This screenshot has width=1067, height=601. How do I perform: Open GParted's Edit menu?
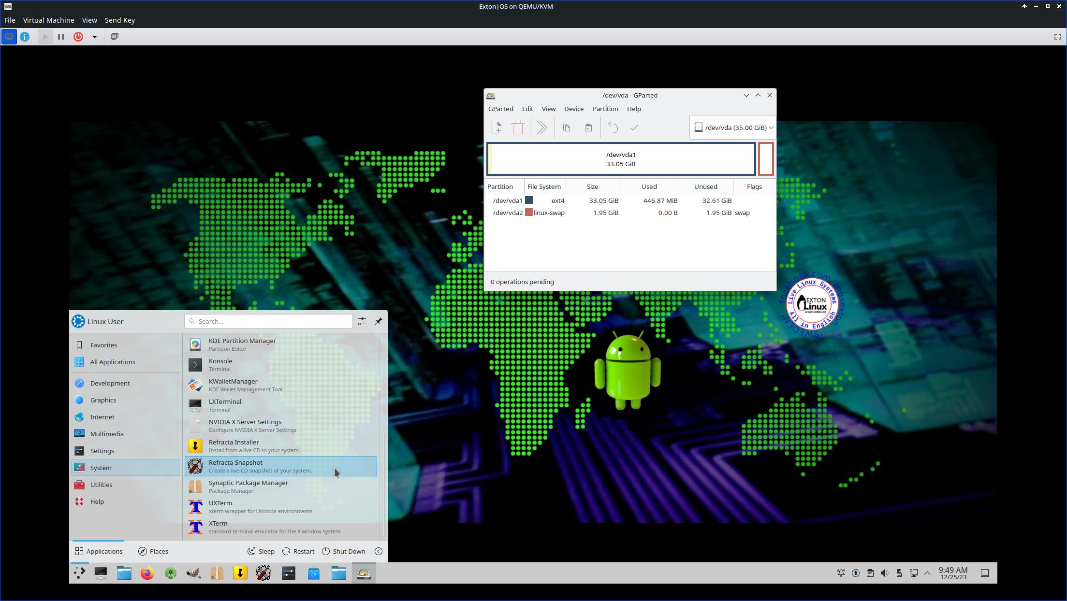527,109
